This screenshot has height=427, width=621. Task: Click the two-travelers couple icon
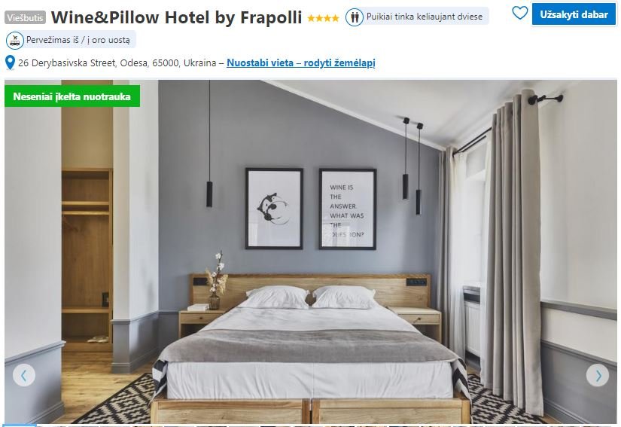(x=354, y=17)
